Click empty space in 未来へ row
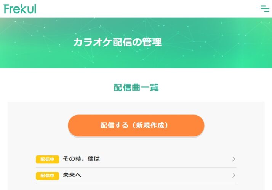The height and width of the screenshot is (190, 272). click(156, 176)
